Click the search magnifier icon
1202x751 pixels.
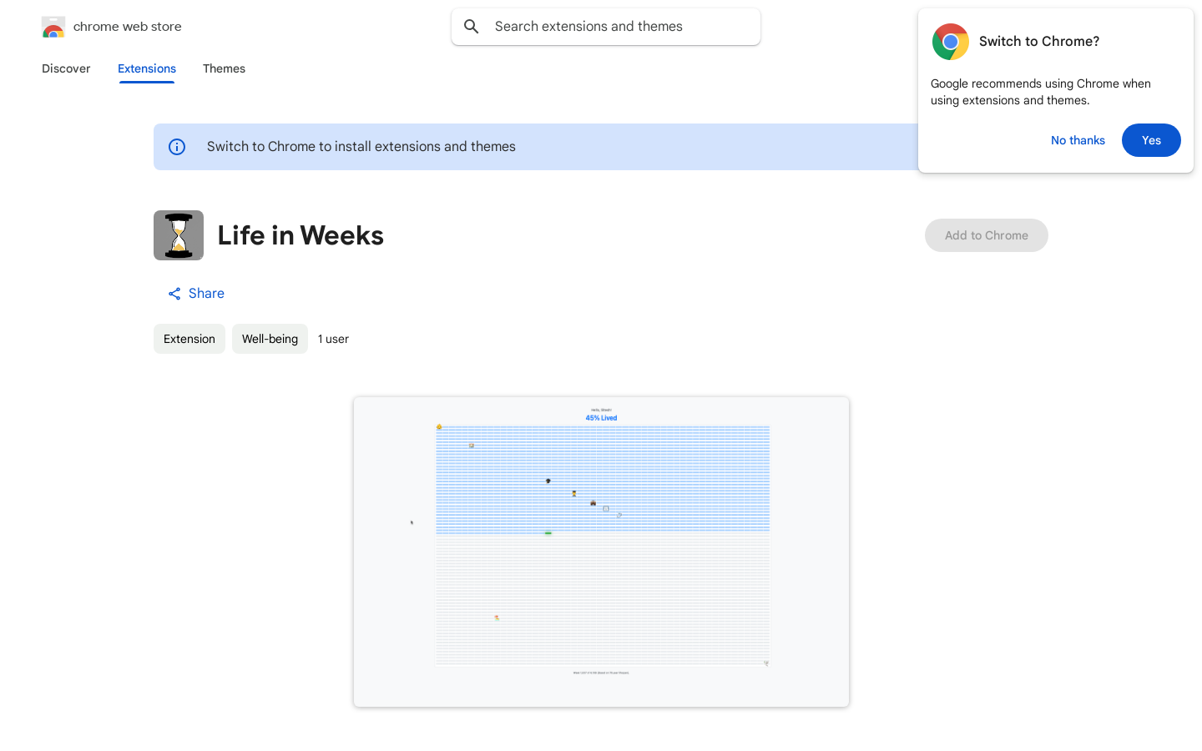coord(472,27)
